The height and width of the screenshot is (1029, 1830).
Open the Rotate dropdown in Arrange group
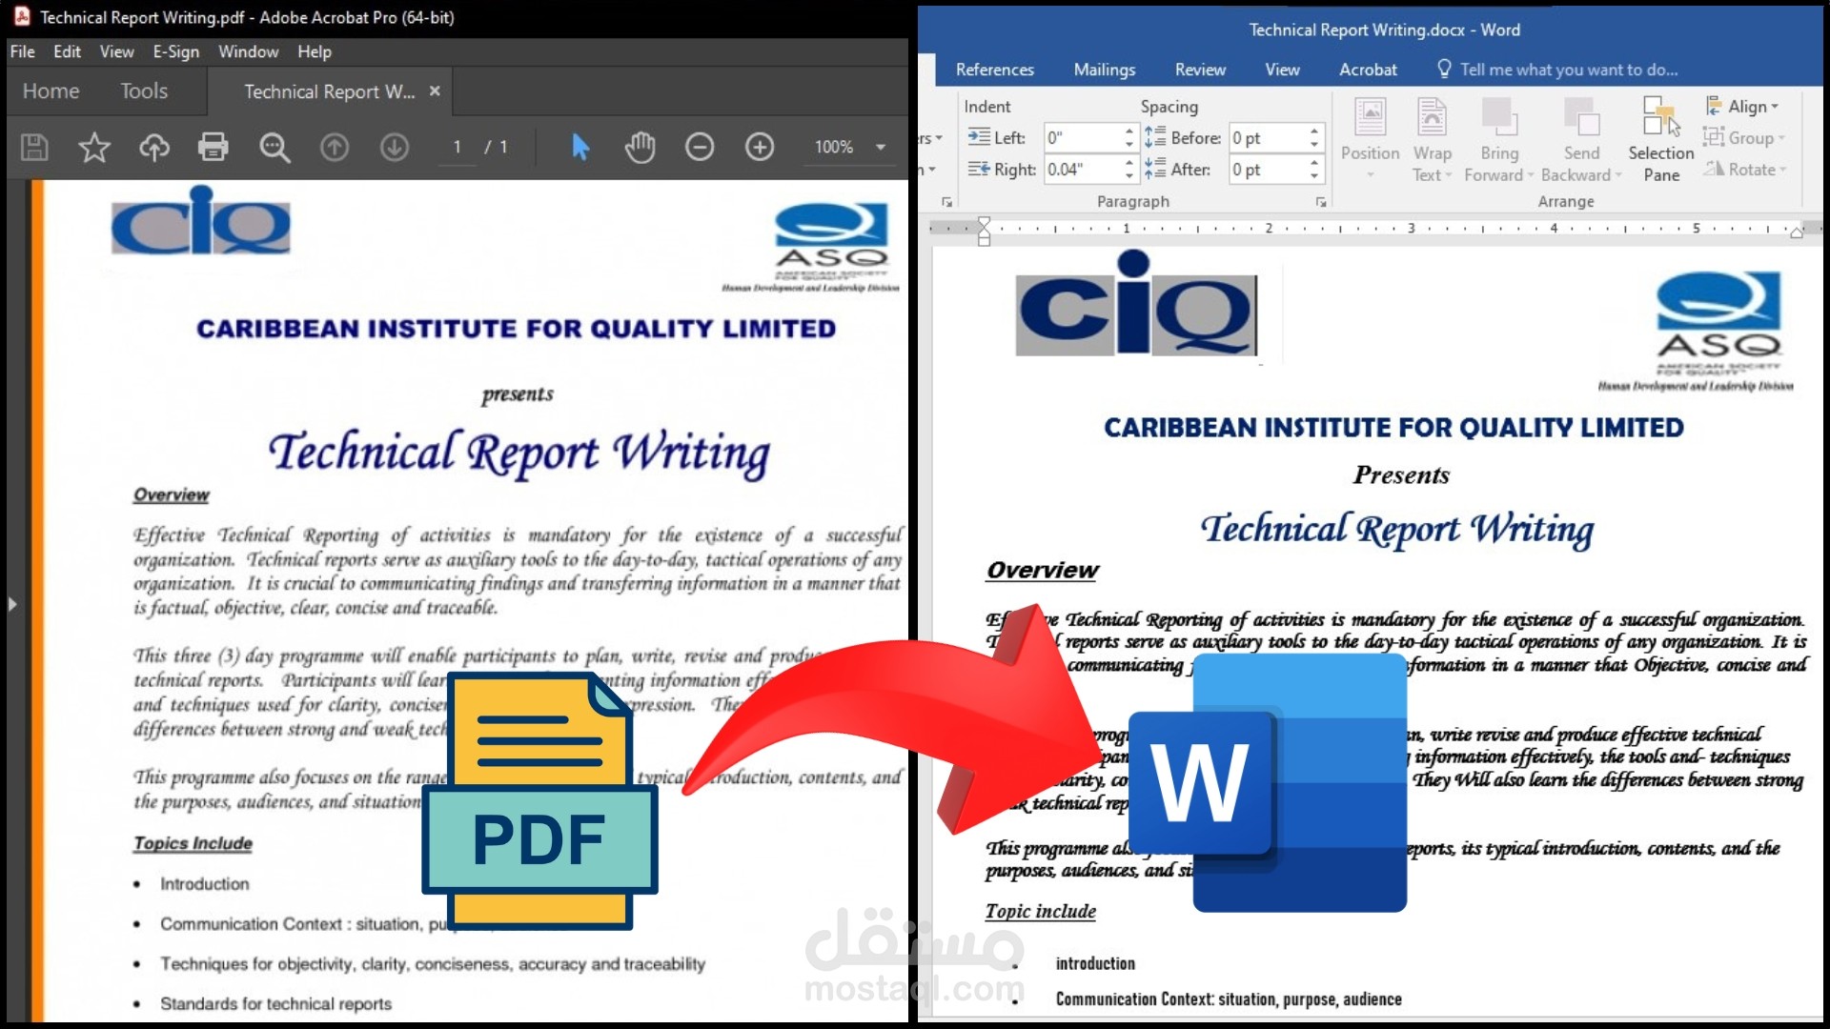click(x=1745, y=170)
